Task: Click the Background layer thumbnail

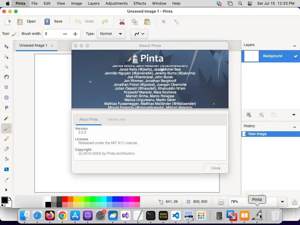Action: point(251,56)
